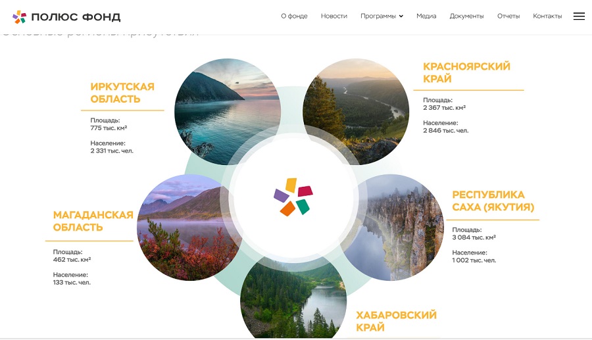Open the Медиа section
Viewport: 592px width, 340px height.
tap(426, 16)
